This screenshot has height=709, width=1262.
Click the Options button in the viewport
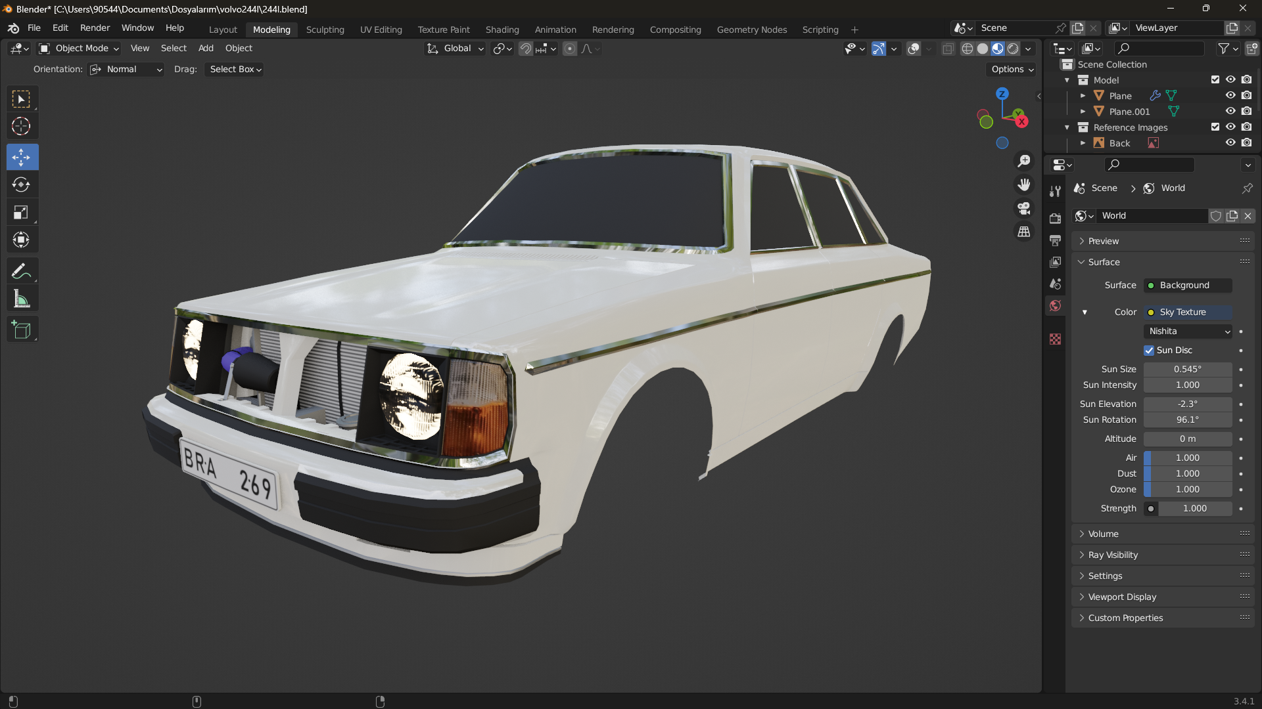click(1012, 70)
